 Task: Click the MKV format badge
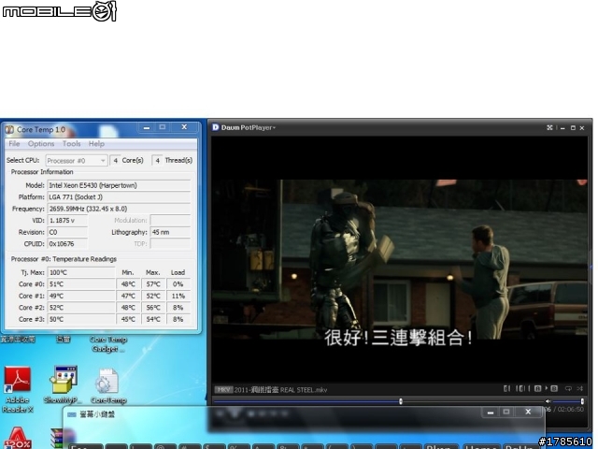coord(223,389)
